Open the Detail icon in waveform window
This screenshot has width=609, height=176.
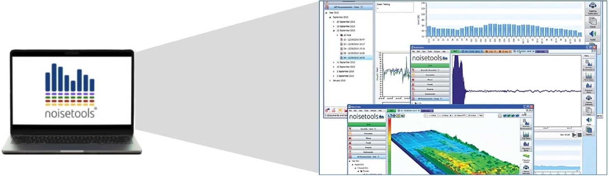click(589, 111)
